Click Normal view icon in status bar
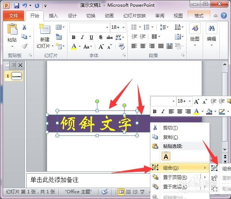 [x=121, y=192]
